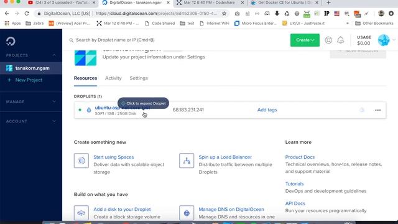Open the test bookmarks folder
Screen dimensions: 398x224
[x=187, y=24]
